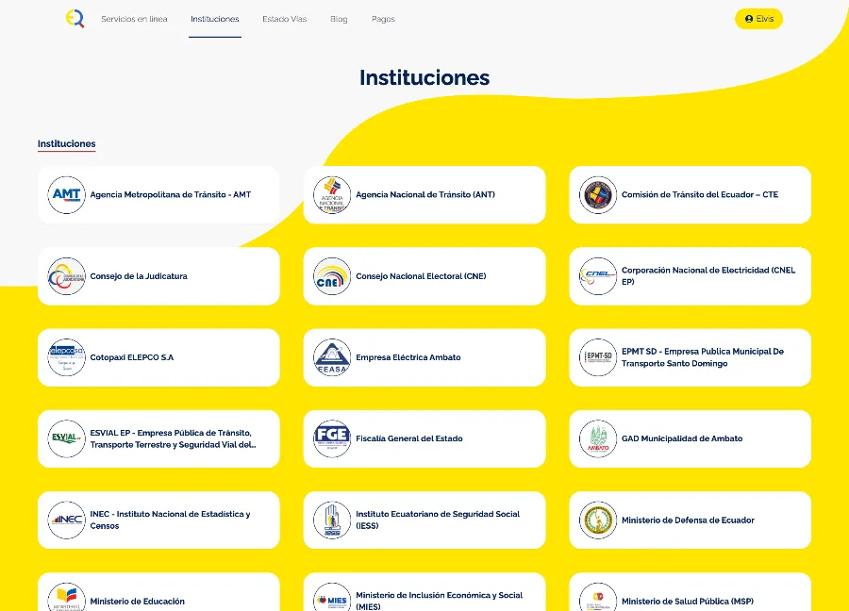
Task: Open Consejo Nacional Electoral (CNE)
Action: click(422, 276)
